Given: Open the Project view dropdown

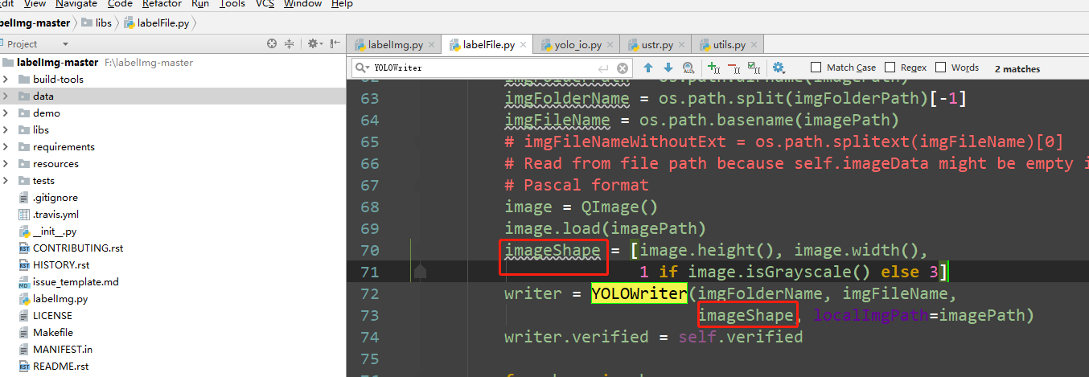Looking at the screenshot, I should (65, 44).
